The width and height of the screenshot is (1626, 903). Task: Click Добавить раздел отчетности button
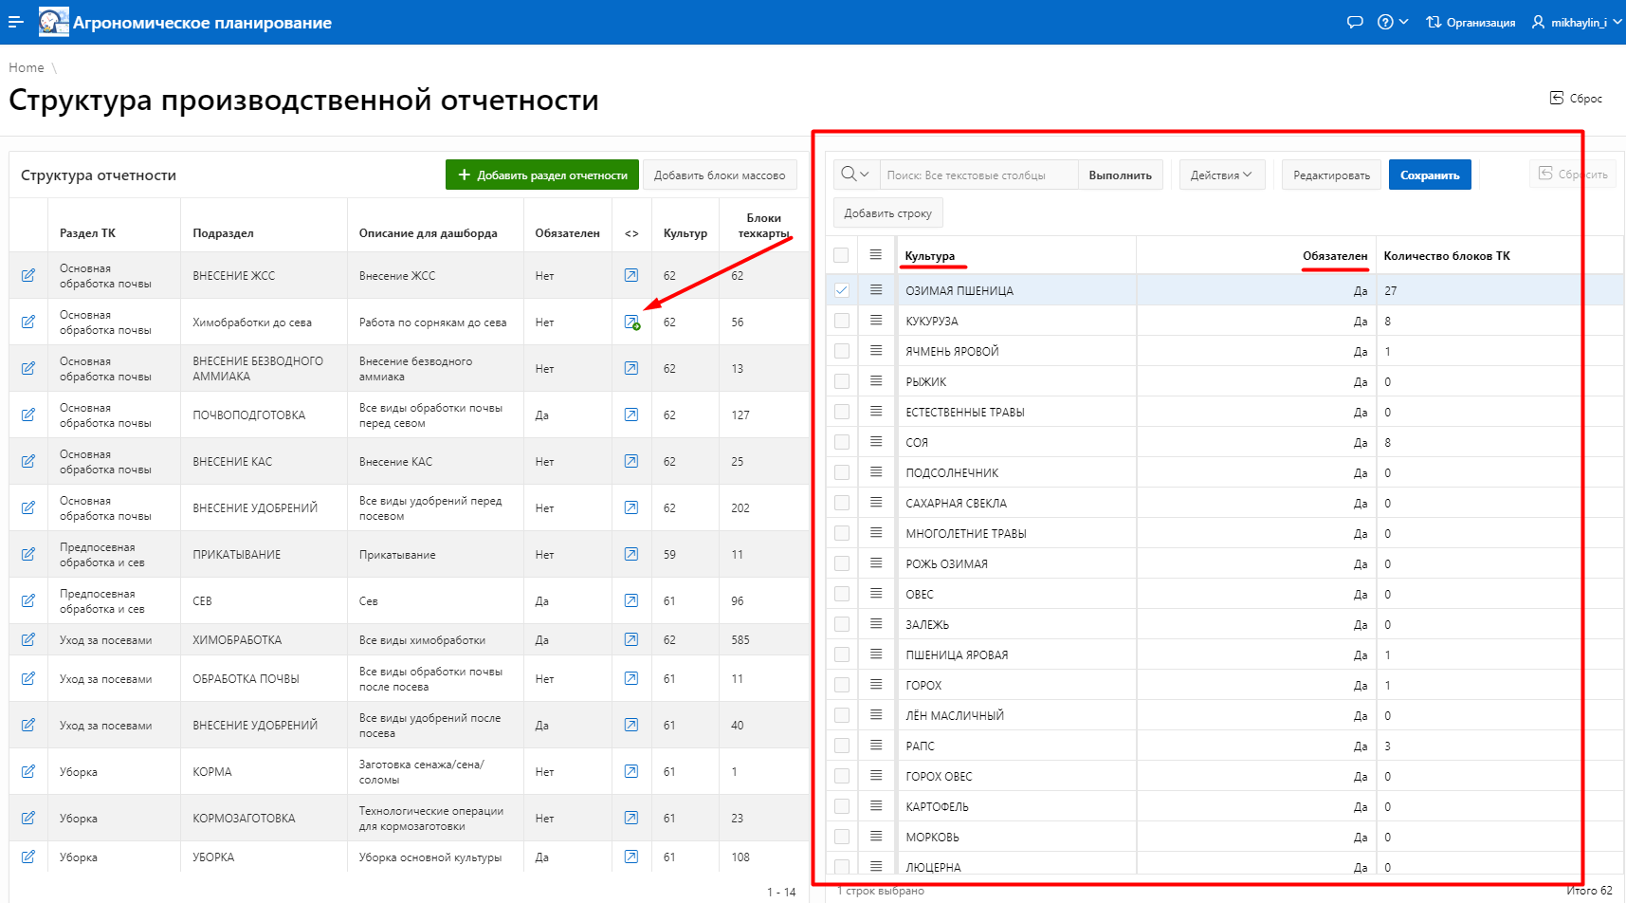point(542,175)
